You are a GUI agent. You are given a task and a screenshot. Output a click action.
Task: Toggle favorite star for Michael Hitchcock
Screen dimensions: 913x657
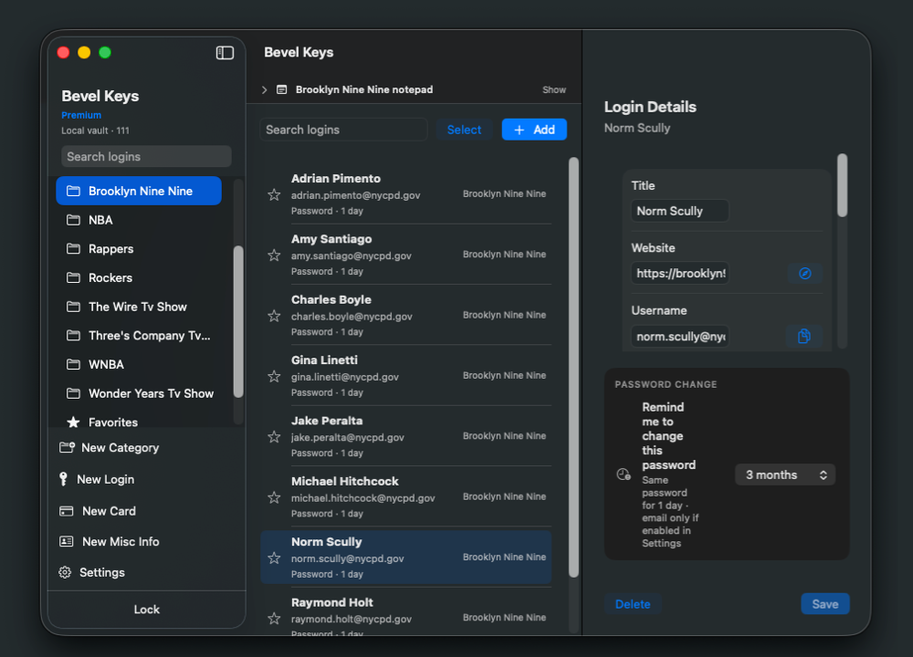tap(274, 497)
